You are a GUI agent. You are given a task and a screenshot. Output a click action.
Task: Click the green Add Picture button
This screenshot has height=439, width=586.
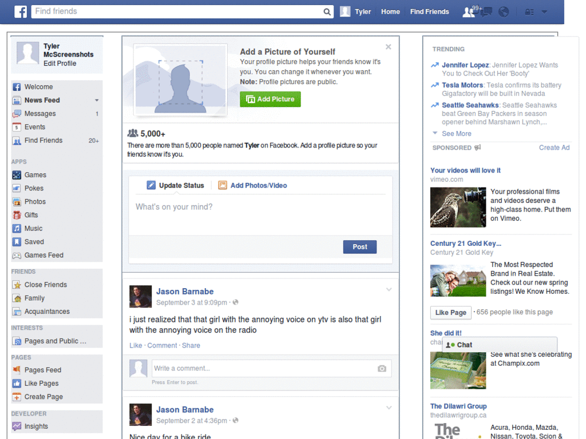270,99
